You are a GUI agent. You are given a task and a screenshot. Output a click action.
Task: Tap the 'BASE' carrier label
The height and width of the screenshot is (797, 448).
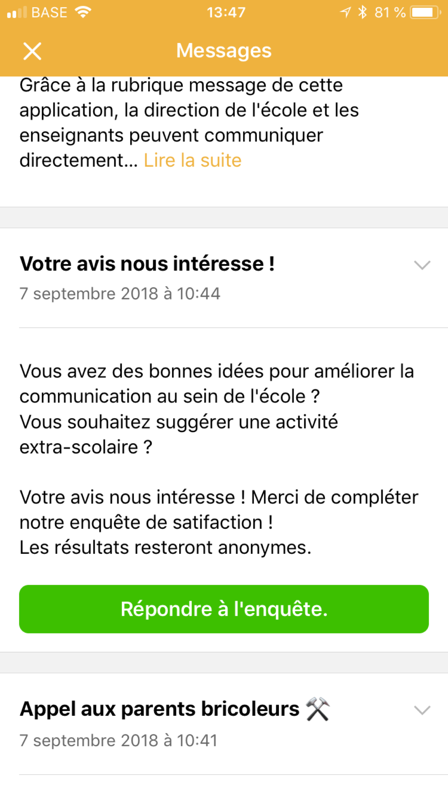tap(49, 13)
